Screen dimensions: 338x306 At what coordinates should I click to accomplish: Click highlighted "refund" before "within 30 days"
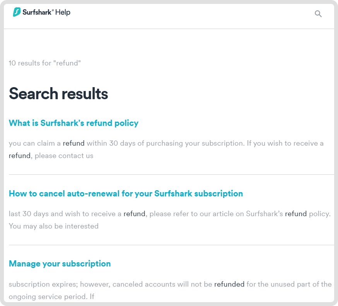73,143
